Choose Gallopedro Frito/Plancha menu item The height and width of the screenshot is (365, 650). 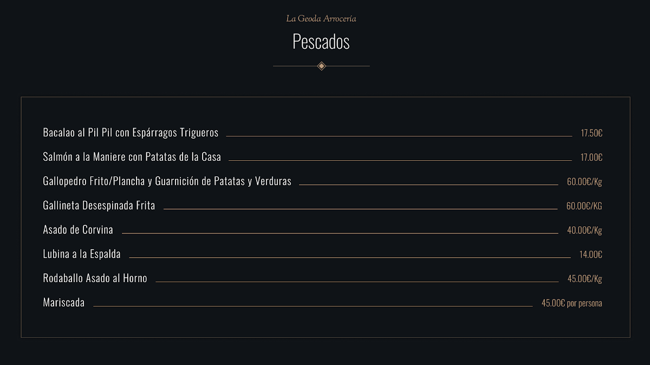coord(167,181)
